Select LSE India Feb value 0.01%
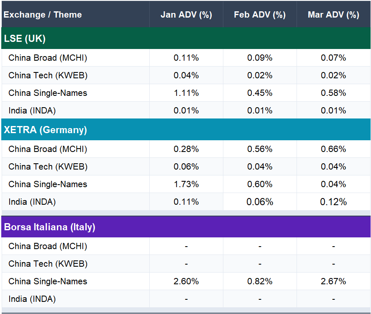Image resolution: width=371 pixels, height=314 pixels. point(260,111)
